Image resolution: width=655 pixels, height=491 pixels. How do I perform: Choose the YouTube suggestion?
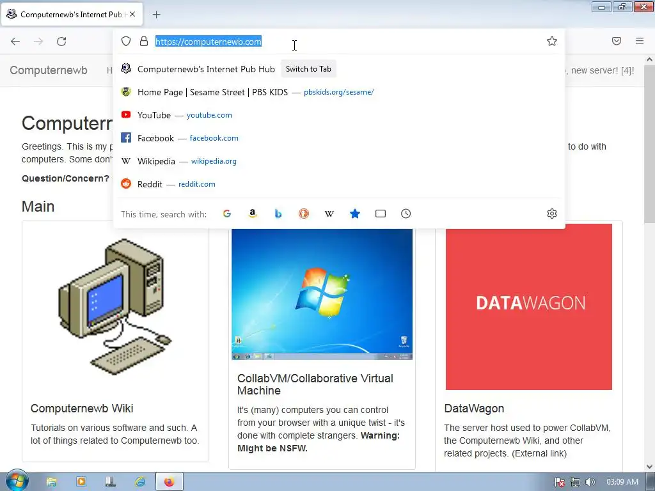(339, 115)
